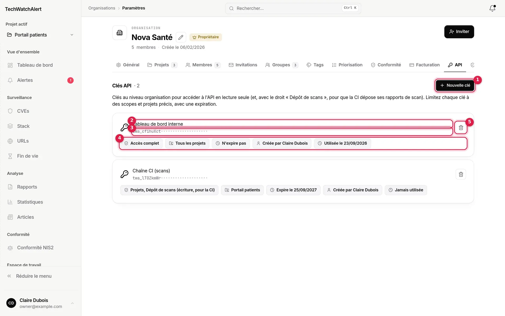Switch to the Tags tab
The width and height of the screenshot is (505, 316).
(315, 65)
